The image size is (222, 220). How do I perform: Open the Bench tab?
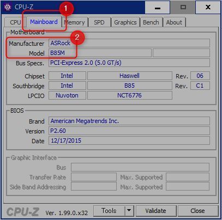click(x=151, y=22)
